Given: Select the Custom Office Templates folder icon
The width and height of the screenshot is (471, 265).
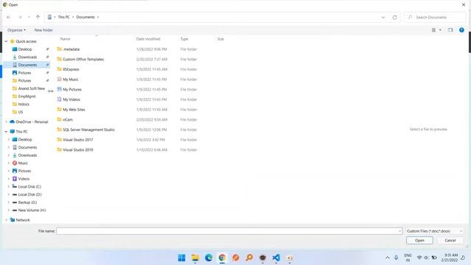Looking at the screenshot, I should [x=59, y=59].
